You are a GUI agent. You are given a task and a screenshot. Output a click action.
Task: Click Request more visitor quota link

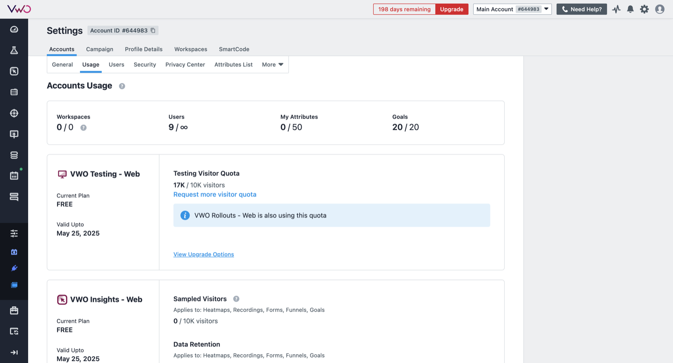(x=215, y=195)
